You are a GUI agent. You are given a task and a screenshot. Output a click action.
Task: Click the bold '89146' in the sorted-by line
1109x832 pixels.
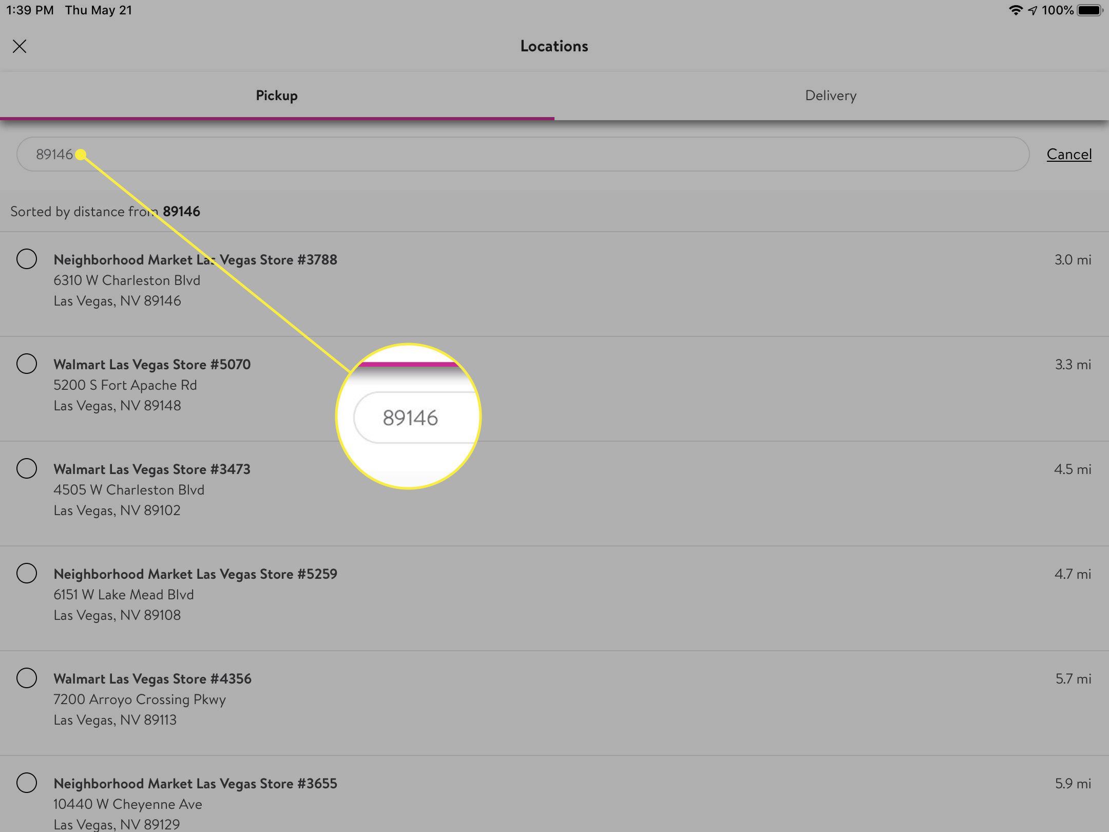[181, 212]
